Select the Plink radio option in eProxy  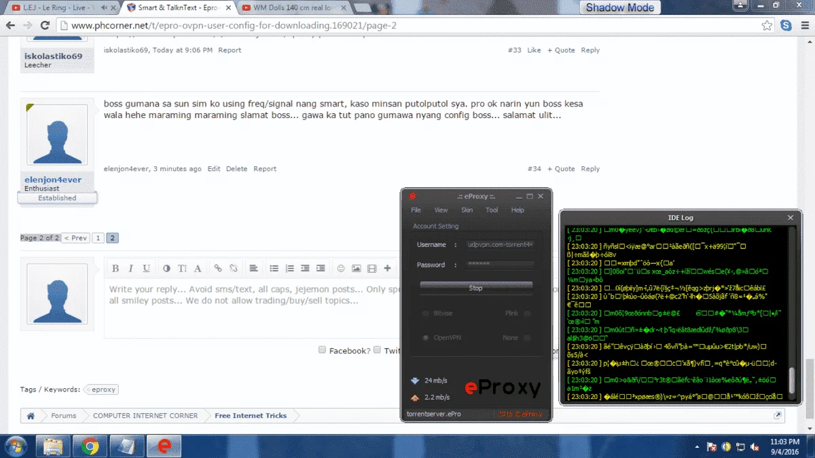pos(527,313)
